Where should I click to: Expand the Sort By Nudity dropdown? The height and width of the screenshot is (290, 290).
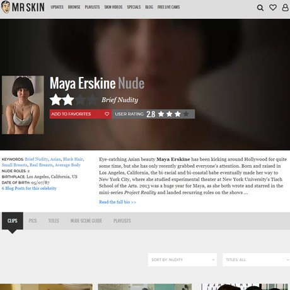tap(182, 260)
